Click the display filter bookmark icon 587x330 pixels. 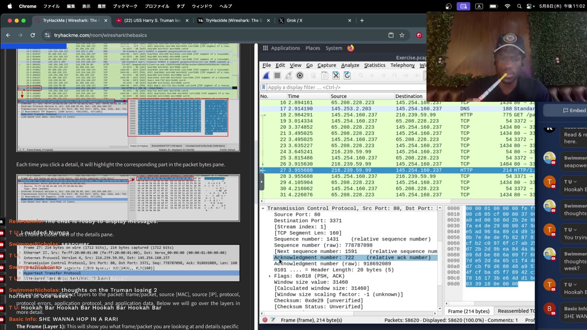click(x=264, y=87)
